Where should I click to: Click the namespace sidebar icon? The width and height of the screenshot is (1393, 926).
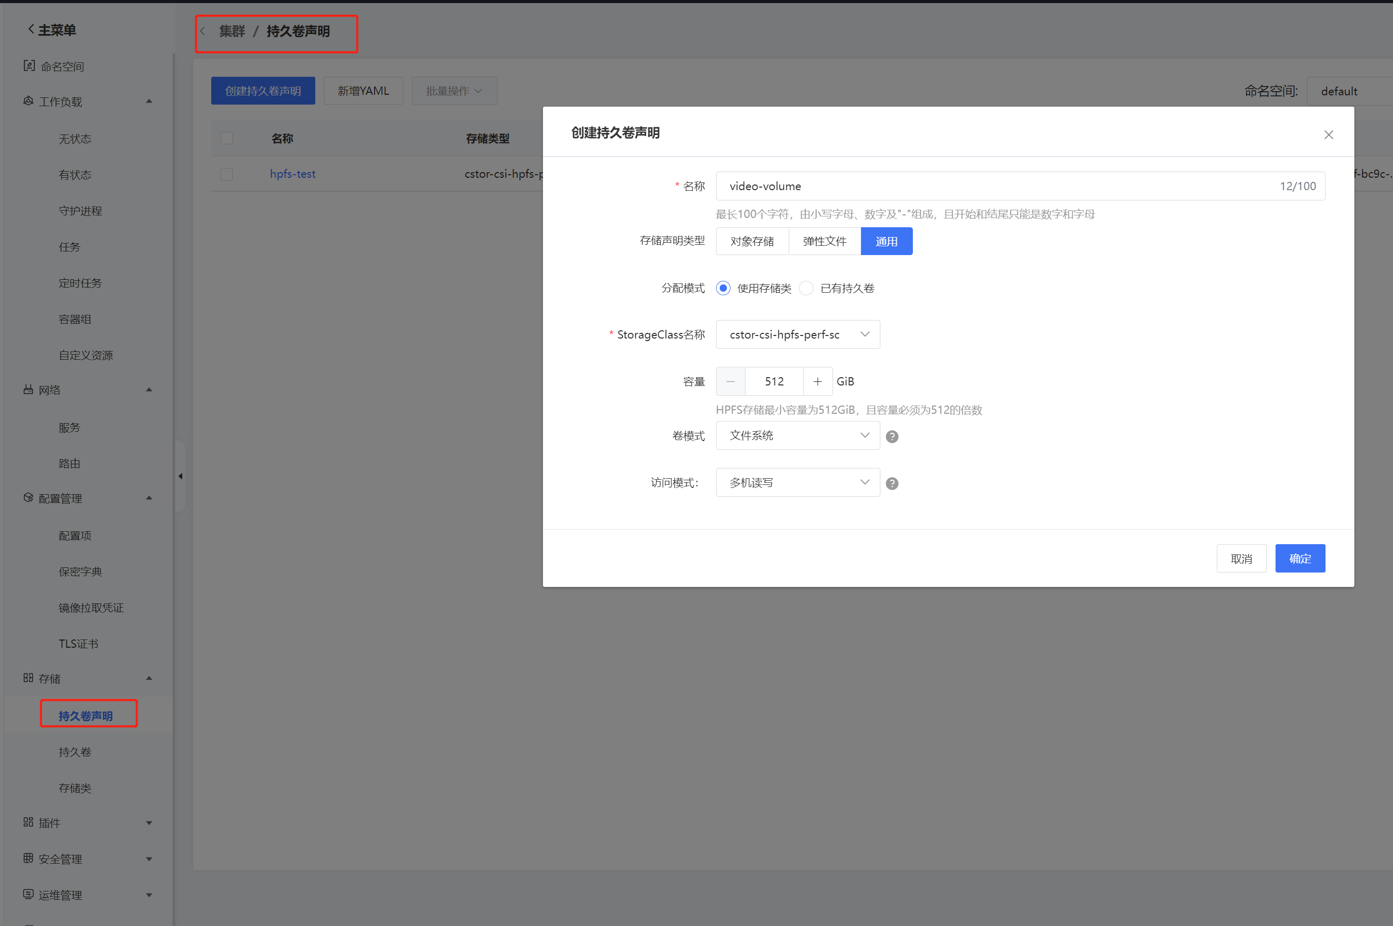tap(29, 66)
